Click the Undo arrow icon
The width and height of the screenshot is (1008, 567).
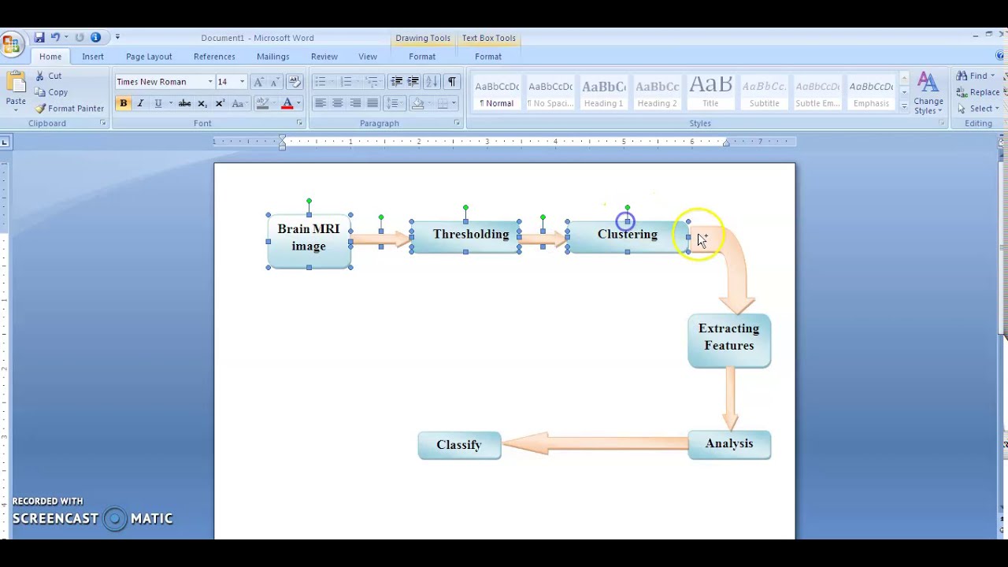coord(55,38)
